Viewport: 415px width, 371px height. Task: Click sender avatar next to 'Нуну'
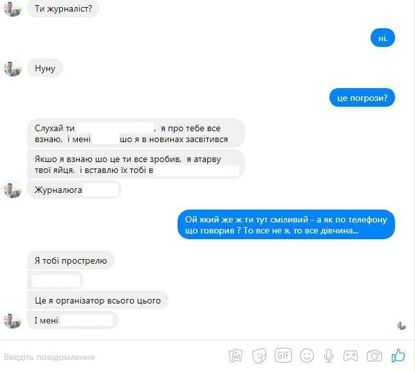click(x=13, y=68)
